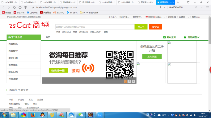Screen dimensions: 211x118
Task: Expand the shopping cart dropdown arrow
Action: pos(164,17)
